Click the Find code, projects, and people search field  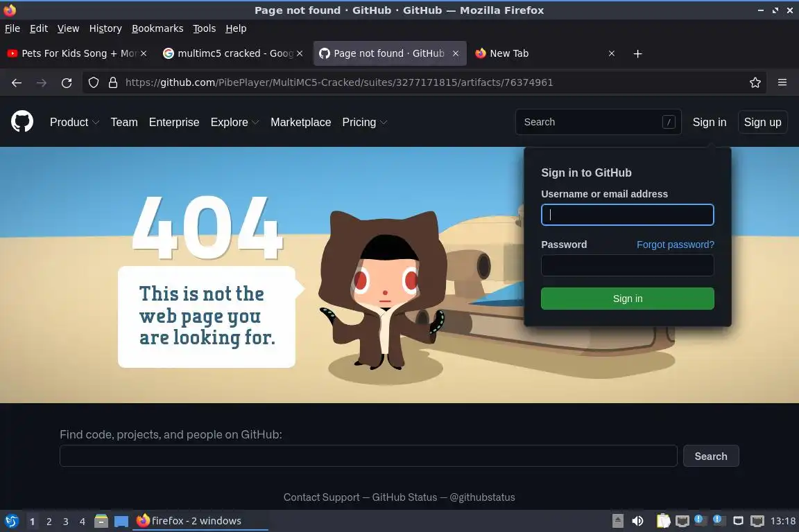[x=368, y=456]
